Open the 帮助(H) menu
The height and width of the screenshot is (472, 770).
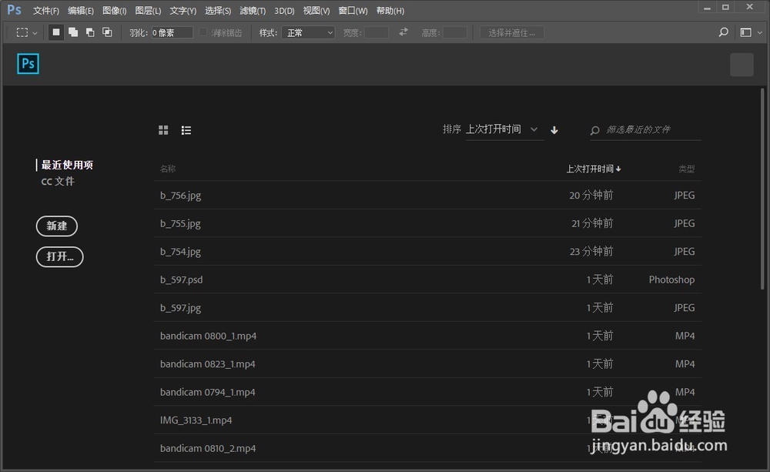point(390,10)
